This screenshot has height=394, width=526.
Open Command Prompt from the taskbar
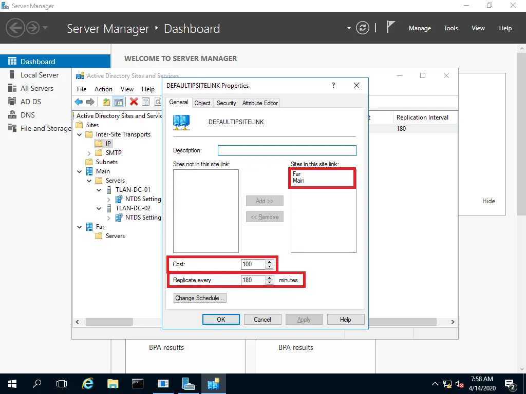coord(138,384)
